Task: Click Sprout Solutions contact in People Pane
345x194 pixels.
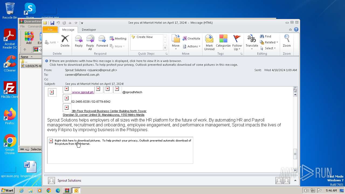Action: 69,181
